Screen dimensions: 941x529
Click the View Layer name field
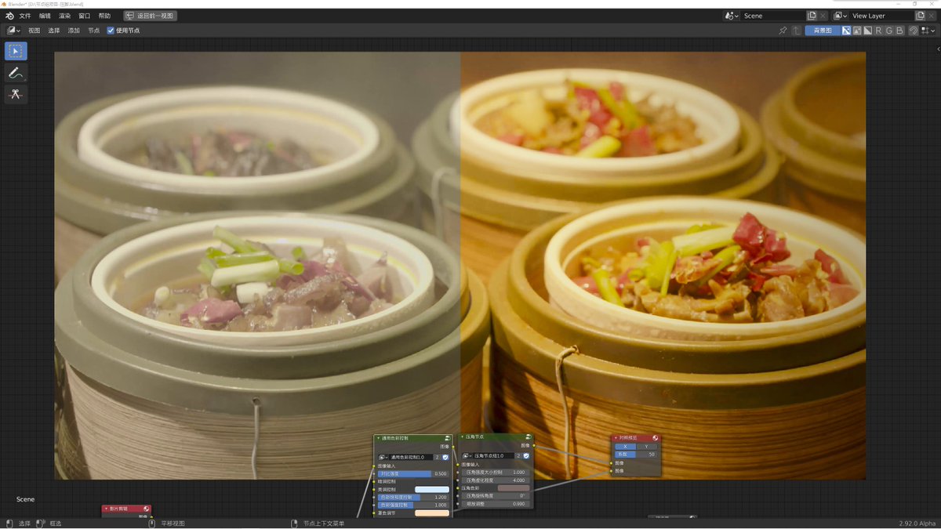coord(881,16)
